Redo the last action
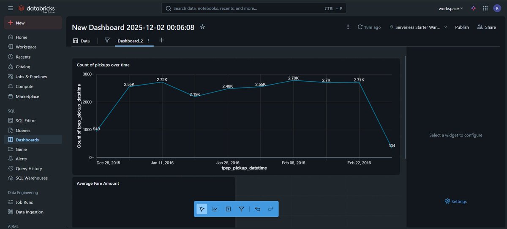The image size is (507, 229). click(271, 209)
